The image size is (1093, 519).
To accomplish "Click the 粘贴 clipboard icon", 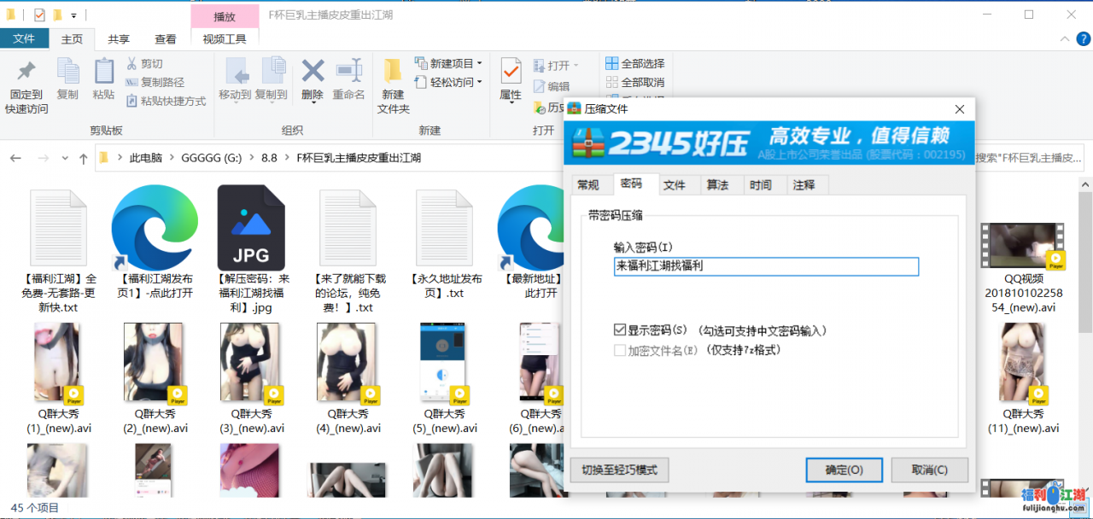I will [x=103, y=73].
